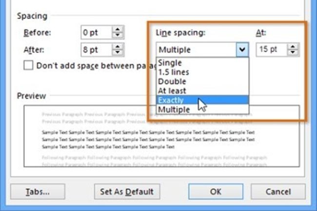Toggle Don't add space between paragraphs checkbox

click(28, 65)
